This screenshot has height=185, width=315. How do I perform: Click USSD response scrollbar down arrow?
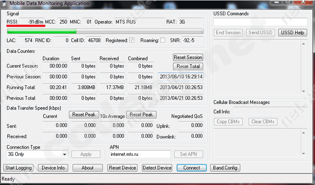point(304,92)
